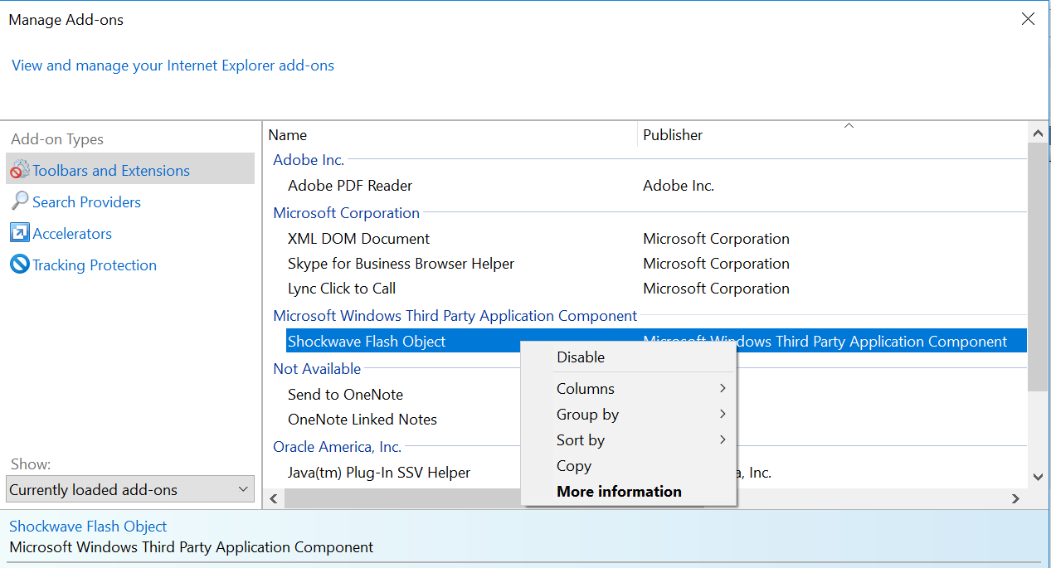Choose More information in context menu
The height and width of the screenshot is (568, 1051).
point(628,492)
